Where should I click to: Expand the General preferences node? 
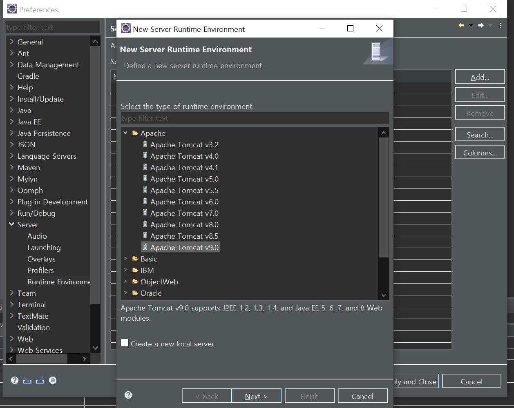point(12,42)
